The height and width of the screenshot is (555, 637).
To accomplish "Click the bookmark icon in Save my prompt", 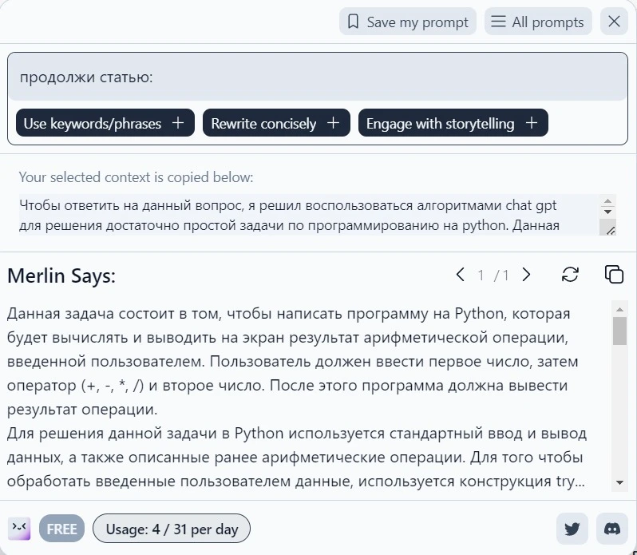I will tap(353, 22).
